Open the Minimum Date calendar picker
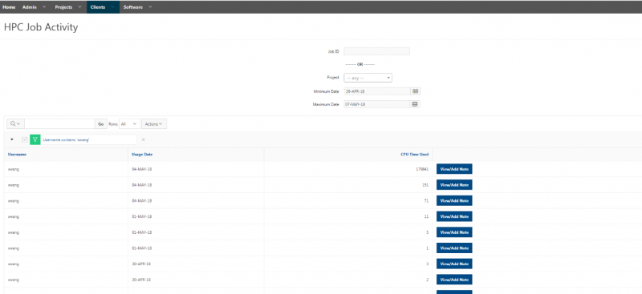The image size is (642, 294). tap(415, 91)
